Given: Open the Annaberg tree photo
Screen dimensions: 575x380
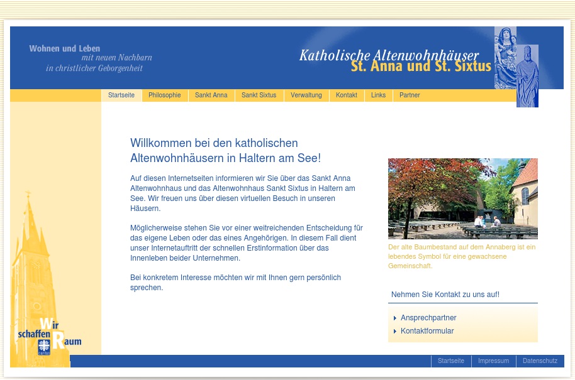Looking at the screenshot, I should pyautogui.click(x=463, y=198).
